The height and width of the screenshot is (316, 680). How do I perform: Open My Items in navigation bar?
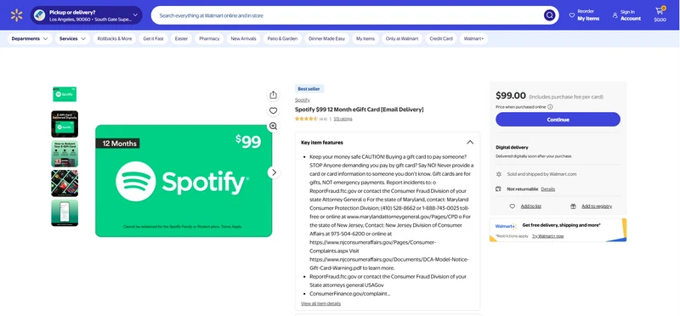tap(365, 38)
